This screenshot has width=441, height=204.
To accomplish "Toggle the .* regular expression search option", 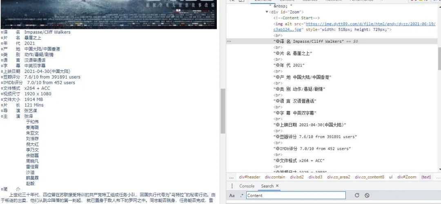I will click(242, 195).
